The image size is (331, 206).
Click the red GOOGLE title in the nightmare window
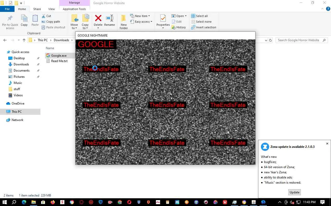click(96, 44)
